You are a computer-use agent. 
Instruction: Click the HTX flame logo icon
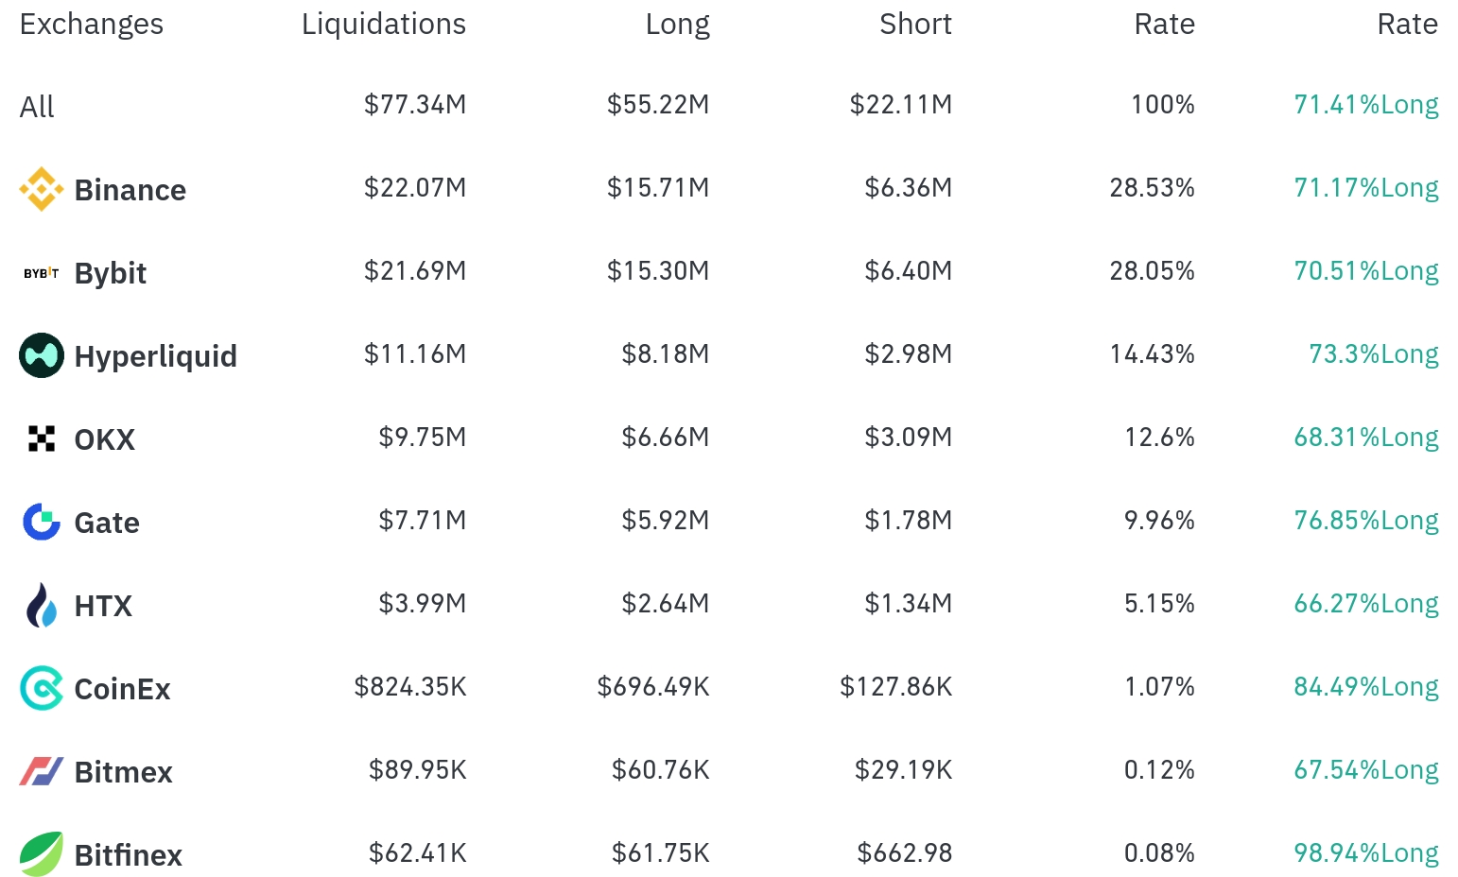42,605
